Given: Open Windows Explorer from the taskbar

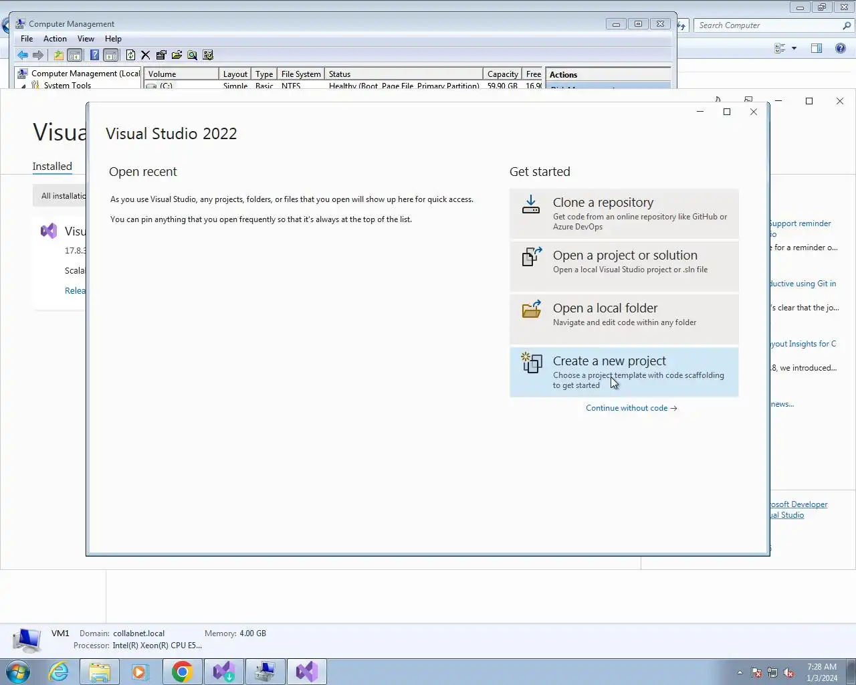Looking at the screenshot, I should click(x=100, y=672).
